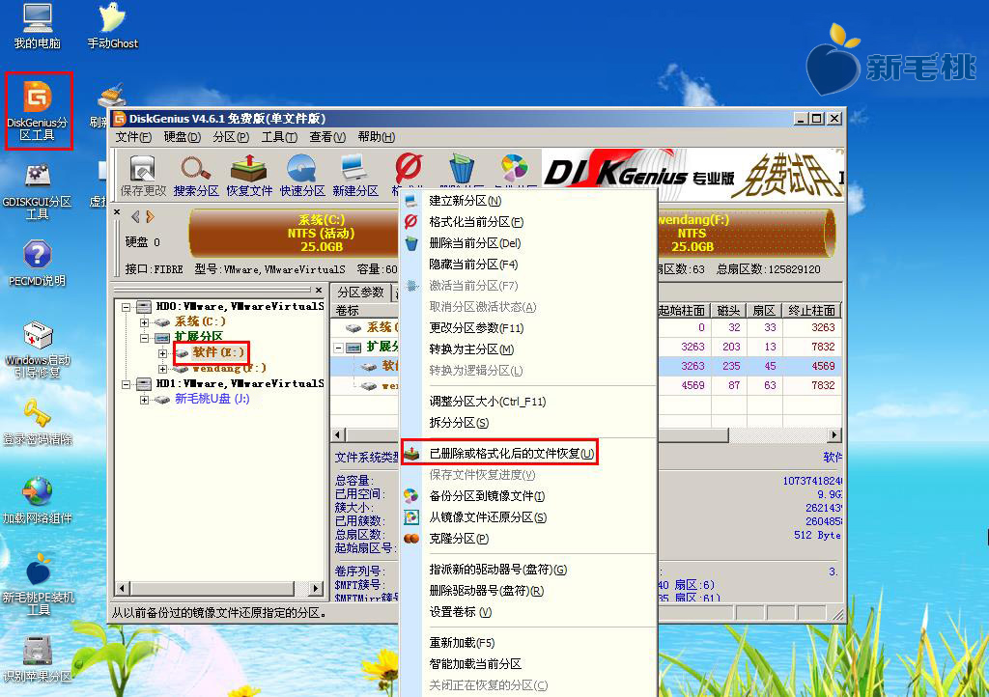Expand the 新毛桃U盘(J:) tree node

pos(145,400)
